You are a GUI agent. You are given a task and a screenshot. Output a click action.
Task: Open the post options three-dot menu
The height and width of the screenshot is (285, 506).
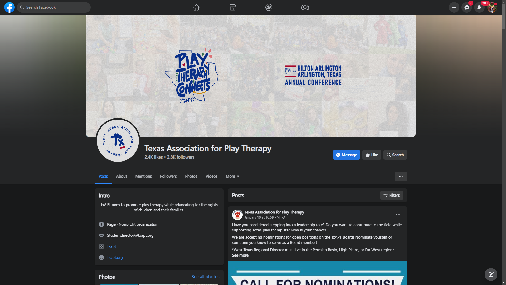tap(398, 214)
